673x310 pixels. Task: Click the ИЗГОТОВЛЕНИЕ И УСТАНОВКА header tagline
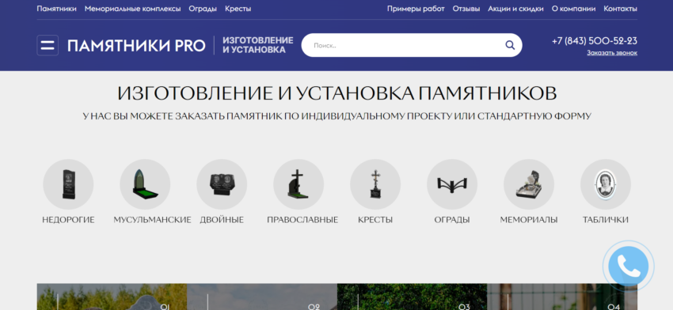pyautogui.click(x=258, y=45)
